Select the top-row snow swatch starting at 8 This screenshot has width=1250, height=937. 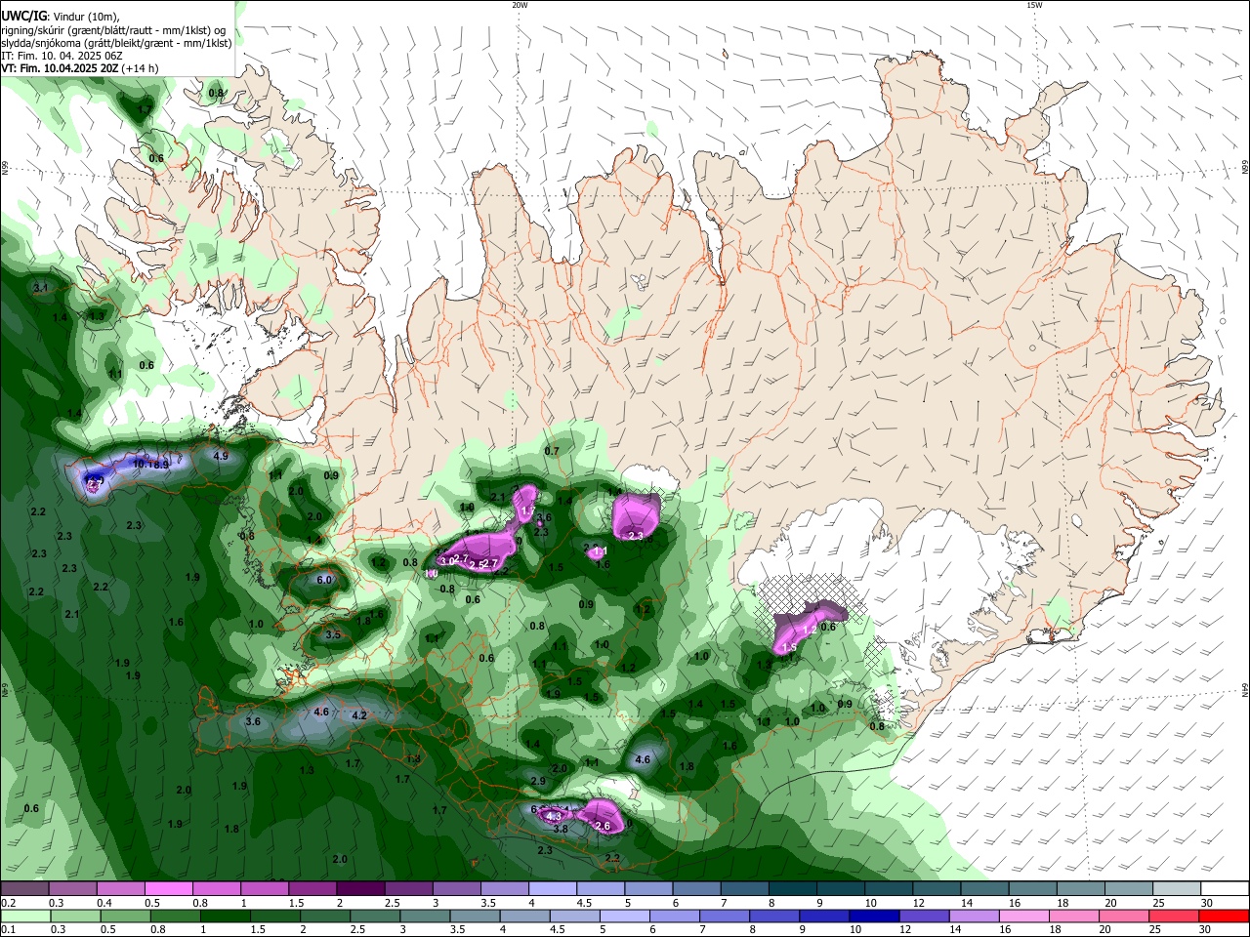793,888
